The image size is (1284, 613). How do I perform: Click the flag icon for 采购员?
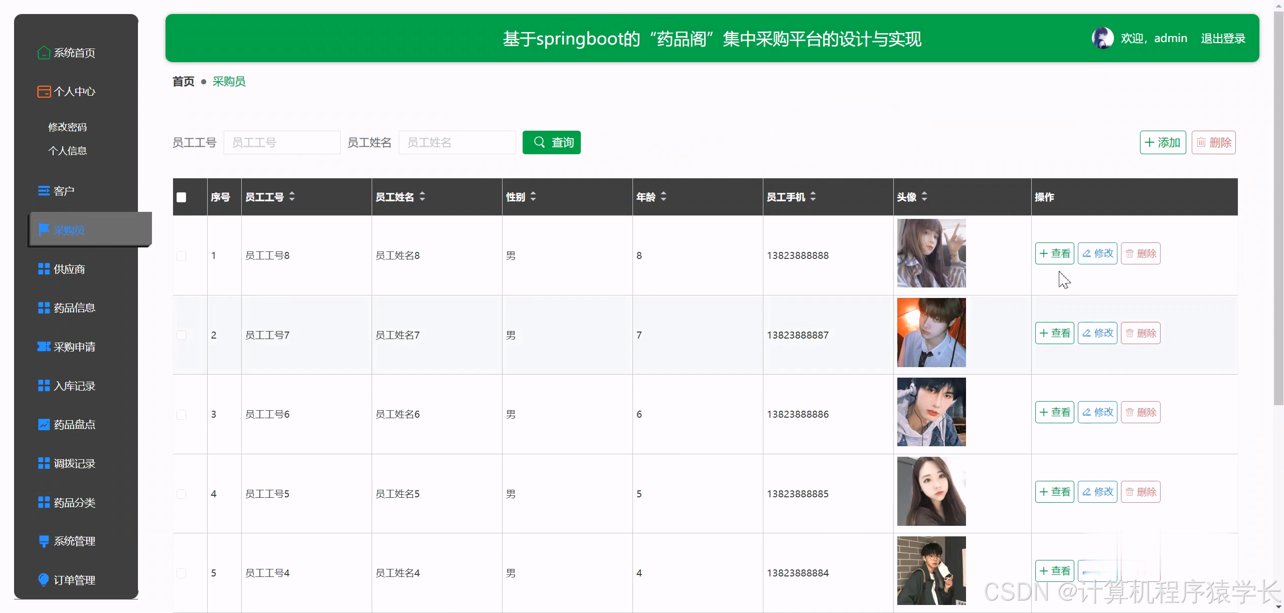click(44, 230)
